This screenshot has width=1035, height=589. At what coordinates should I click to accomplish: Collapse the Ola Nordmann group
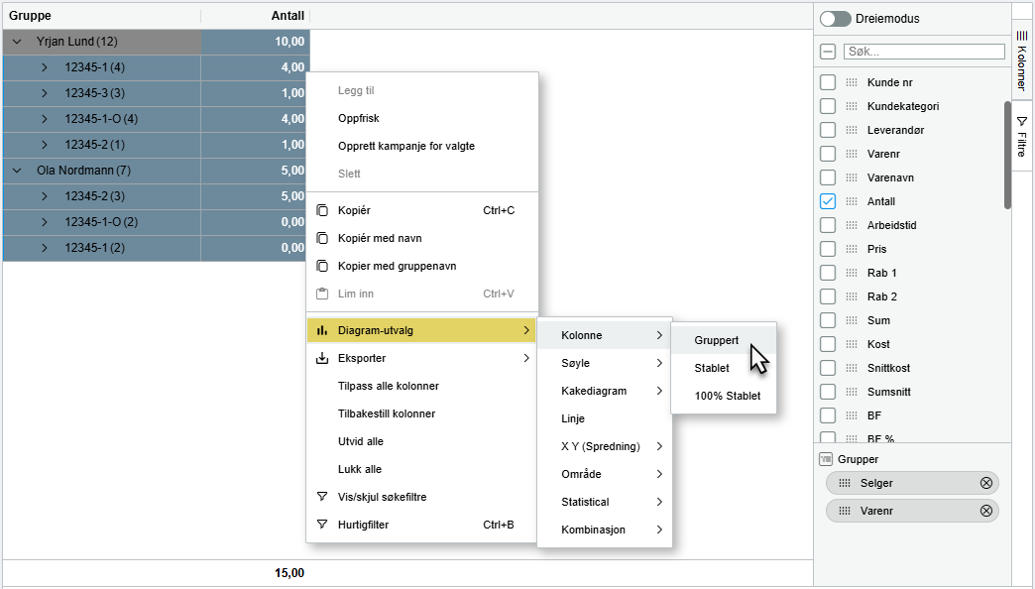[x=17, y=171]
